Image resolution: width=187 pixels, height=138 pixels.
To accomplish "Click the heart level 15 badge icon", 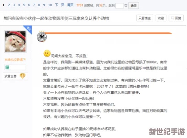I will 23,76.
